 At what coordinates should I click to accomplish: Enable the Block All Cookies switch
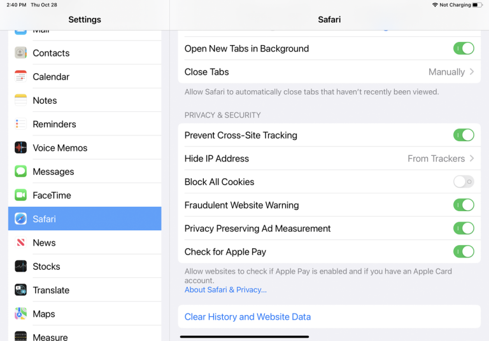pos(463,182)
